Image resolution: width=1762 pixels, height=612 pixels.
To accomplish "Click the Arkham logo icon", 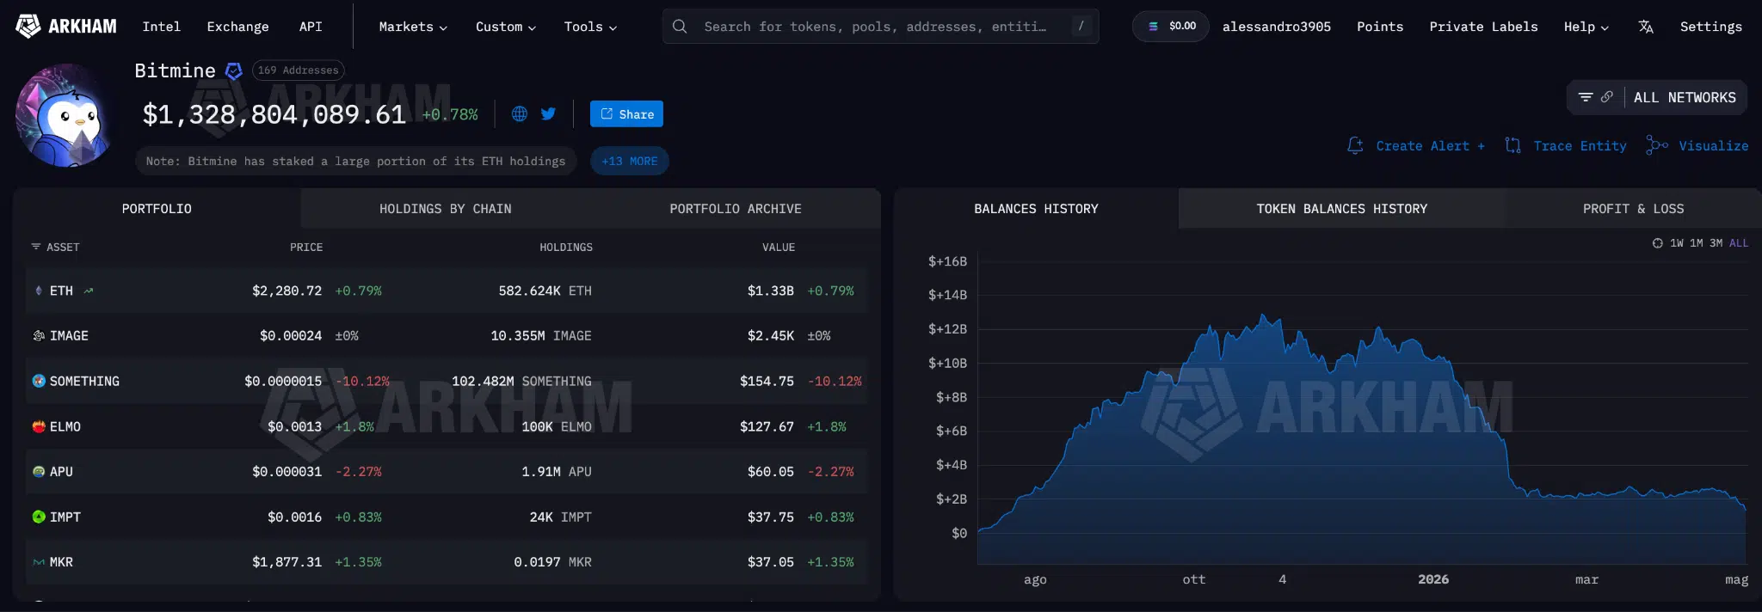I will tap(28, 27).
